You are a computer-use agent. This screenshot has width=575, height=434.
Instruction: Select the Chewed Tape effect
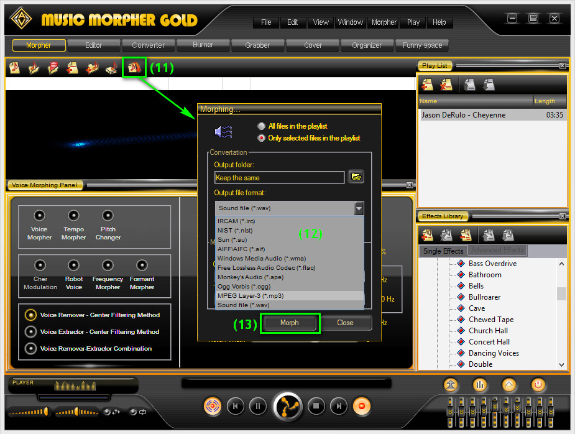490,320
